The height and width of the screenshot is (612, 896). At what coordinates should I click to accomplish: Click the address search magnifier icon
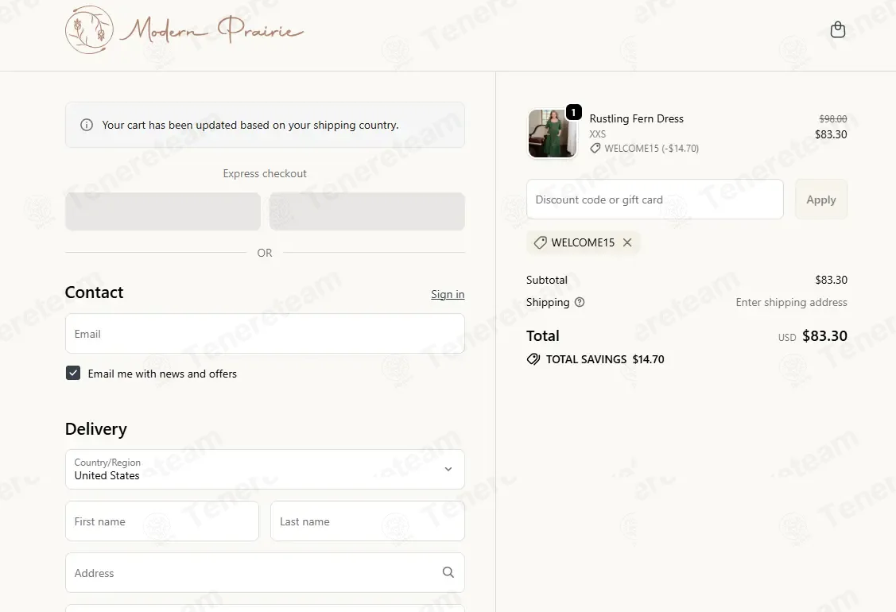(448, 572)
